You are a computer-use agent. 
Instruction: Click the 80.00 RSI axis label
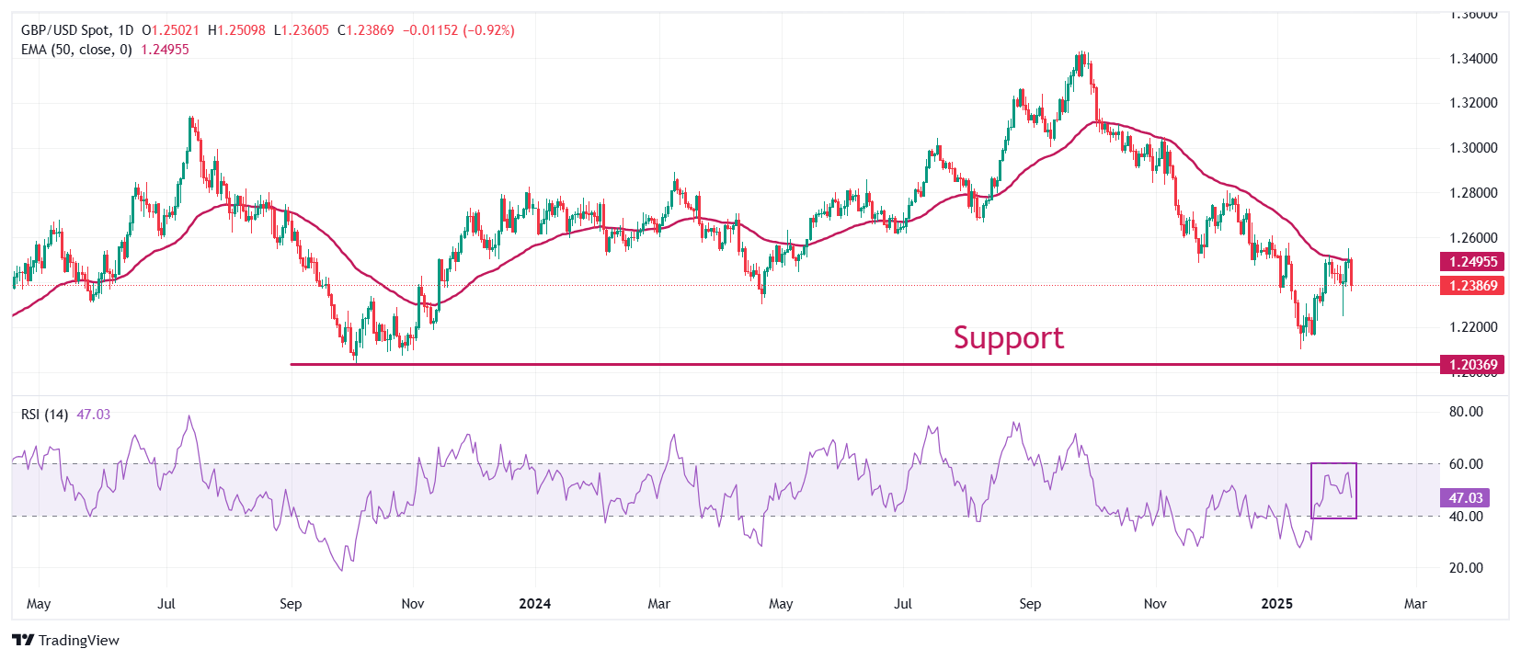point(1466,412)
